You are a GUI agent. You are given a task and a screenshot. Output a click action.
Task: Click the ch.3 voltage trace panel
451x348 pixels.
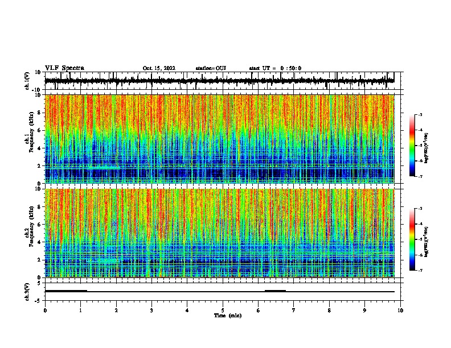point(223,292)
